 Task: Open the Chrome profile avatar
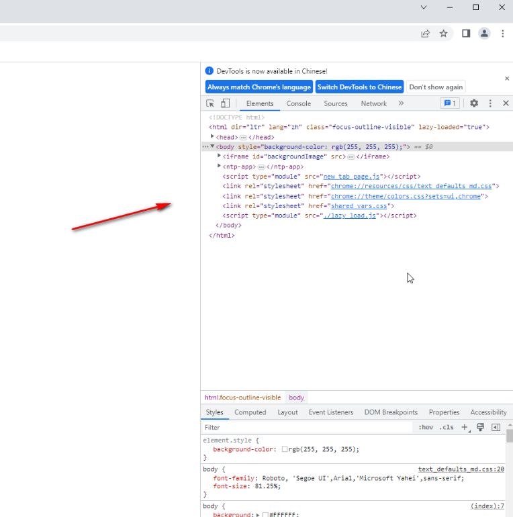point(484,34)
